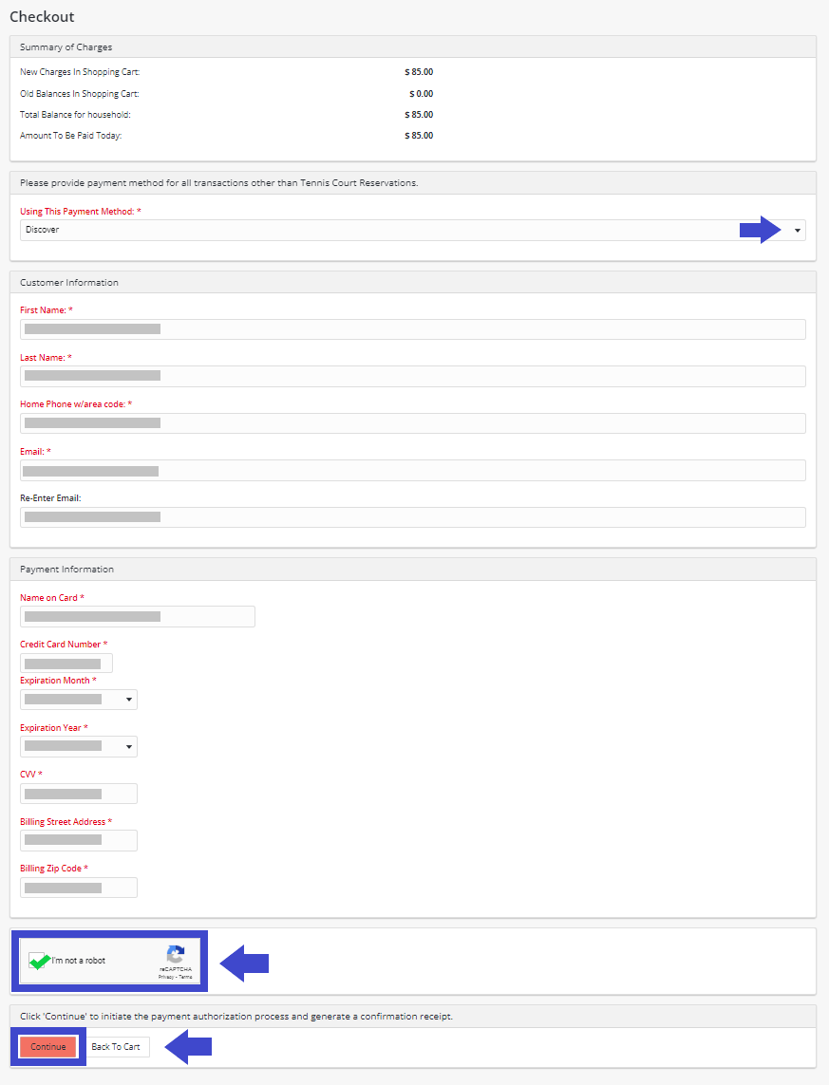Click the Amount To Be Paid Today $85.00 value
Image resolution: width=829 pixels, height=1085 pixels.
click(x=419, y=136)
